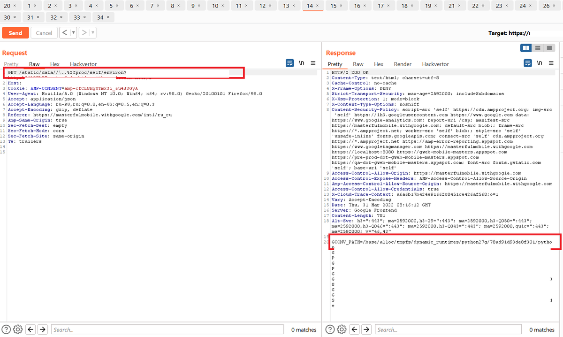563x337 pixels.
Task: Click the 'HTTP/2 200 OK' response line
Action: (x=349, y=72)
